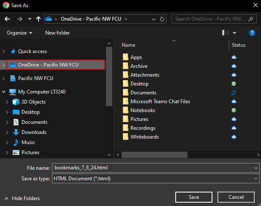
Task: Open the Notebooks folder in file list
Action: pos(142,110)
